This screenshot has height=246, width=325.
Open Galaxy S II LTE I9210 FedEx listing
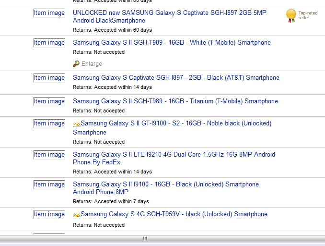[x=174, y=159]
